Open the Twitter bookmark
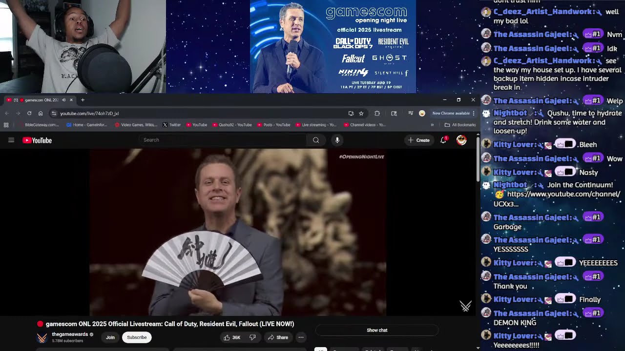The width and height of the screenshot is (625, 351). pyautogui.click(x=171, y=125)
